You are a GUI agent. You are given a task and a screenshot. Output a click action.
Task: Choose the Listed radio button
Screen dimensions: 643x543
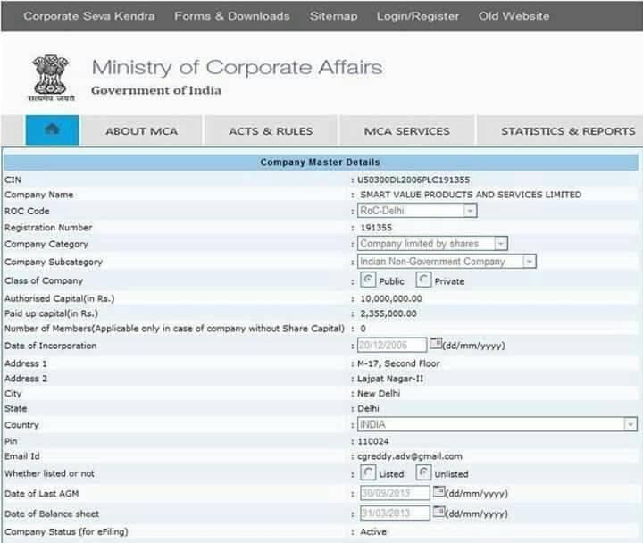click(x=368, y=472)
